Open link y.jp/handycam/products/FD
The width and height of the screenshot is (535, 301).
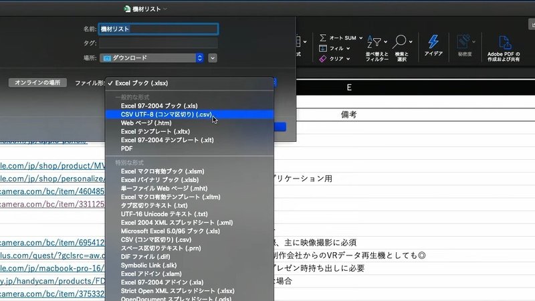[x=53, y=281]
